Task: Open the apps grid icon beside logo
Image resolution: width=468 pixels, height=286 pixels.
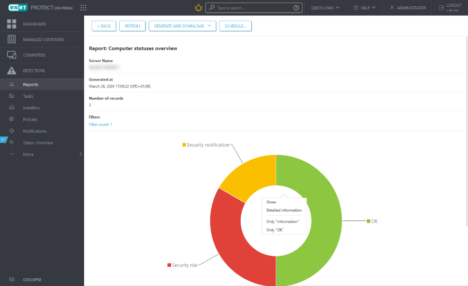Action: (x=83, y=8)
